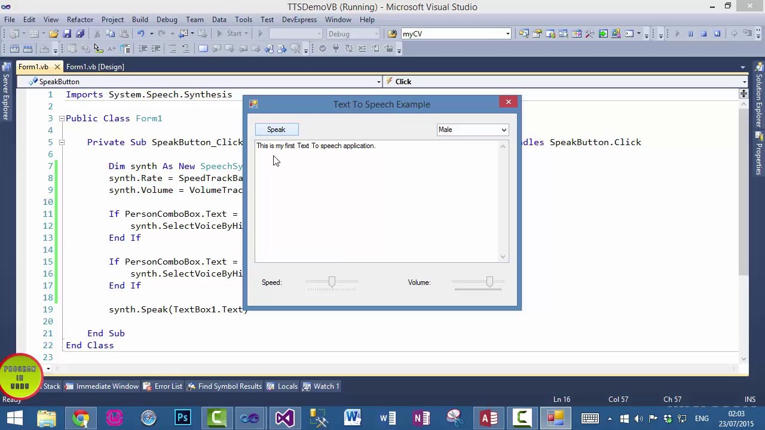This screenshot has width=765, height=430.
Task: Expand the SpeakButton object dropdown
Action: click(378, 82)
